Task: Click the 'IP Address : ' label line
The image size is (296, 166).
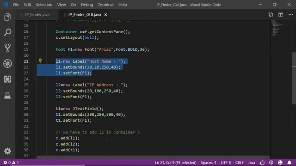Action: coord(92,85)
